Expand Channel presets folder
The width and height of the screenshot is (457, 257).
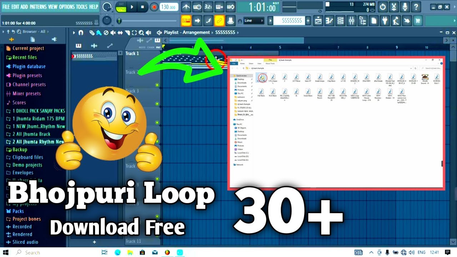(29, 85)
